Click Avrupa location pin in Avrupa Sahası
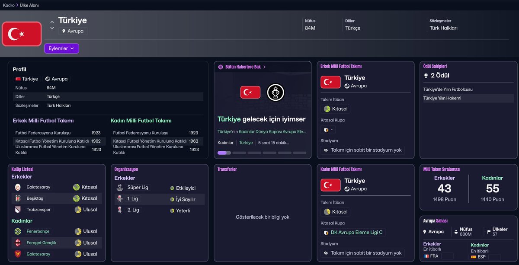 point(425,232)
